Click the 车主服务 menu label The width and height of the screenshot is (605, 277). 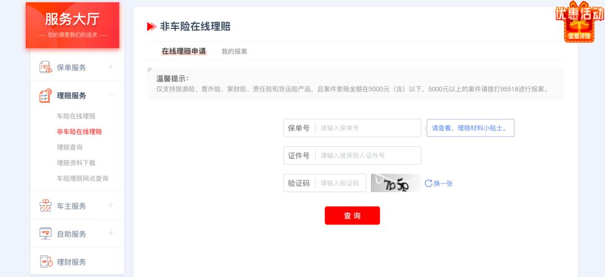tap(71, 206)
